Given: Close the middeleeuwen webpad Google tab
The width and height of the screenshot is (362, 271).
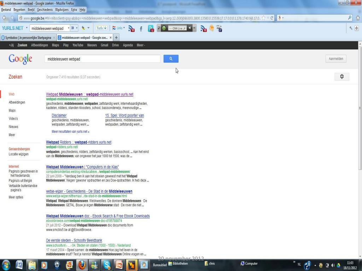Looking at the screenshot, I should tap(111, 37).
